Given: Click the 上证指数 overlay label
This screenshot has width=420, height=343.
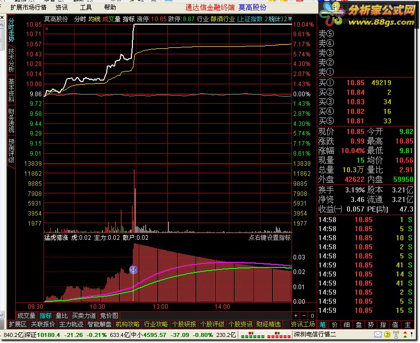Looking at the screenshot, I should [251, 19].
